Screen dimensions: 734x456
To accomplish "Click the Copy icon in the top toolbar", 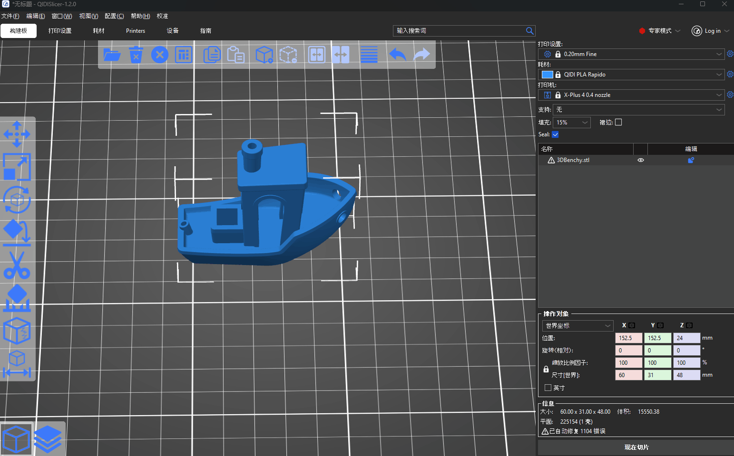I will [x=212, y=55].
